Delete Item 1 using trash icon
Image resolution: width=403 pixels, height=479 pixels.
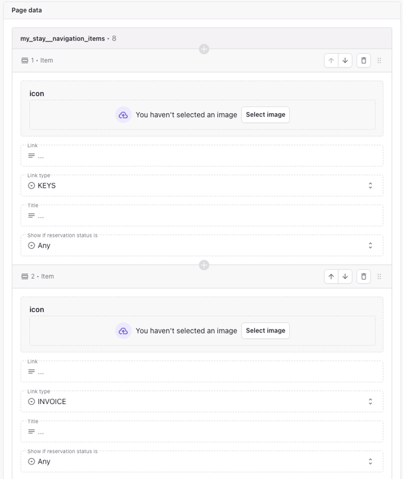click(364, 60)
